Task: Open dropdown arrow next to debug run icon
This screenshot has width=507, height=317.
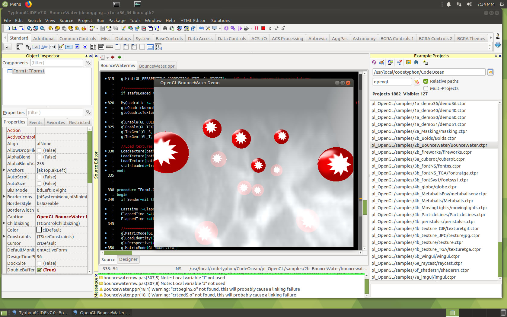Action: (x=251, y=28)
